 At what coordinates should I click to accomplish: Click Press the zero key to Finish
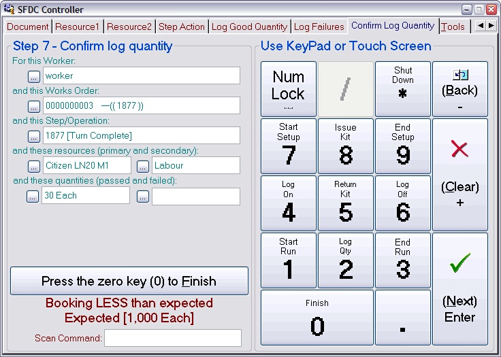pos(129,281)
